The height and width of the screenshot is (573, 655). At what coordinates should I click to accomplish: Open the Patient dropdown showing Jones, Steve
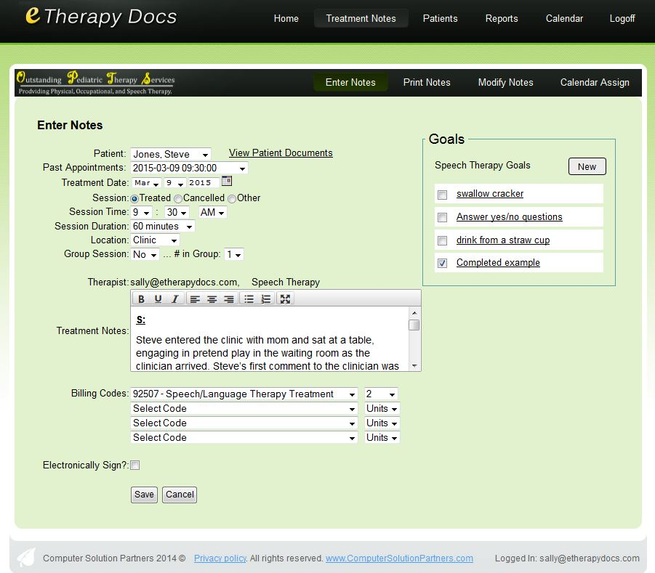tap(171, 154)
